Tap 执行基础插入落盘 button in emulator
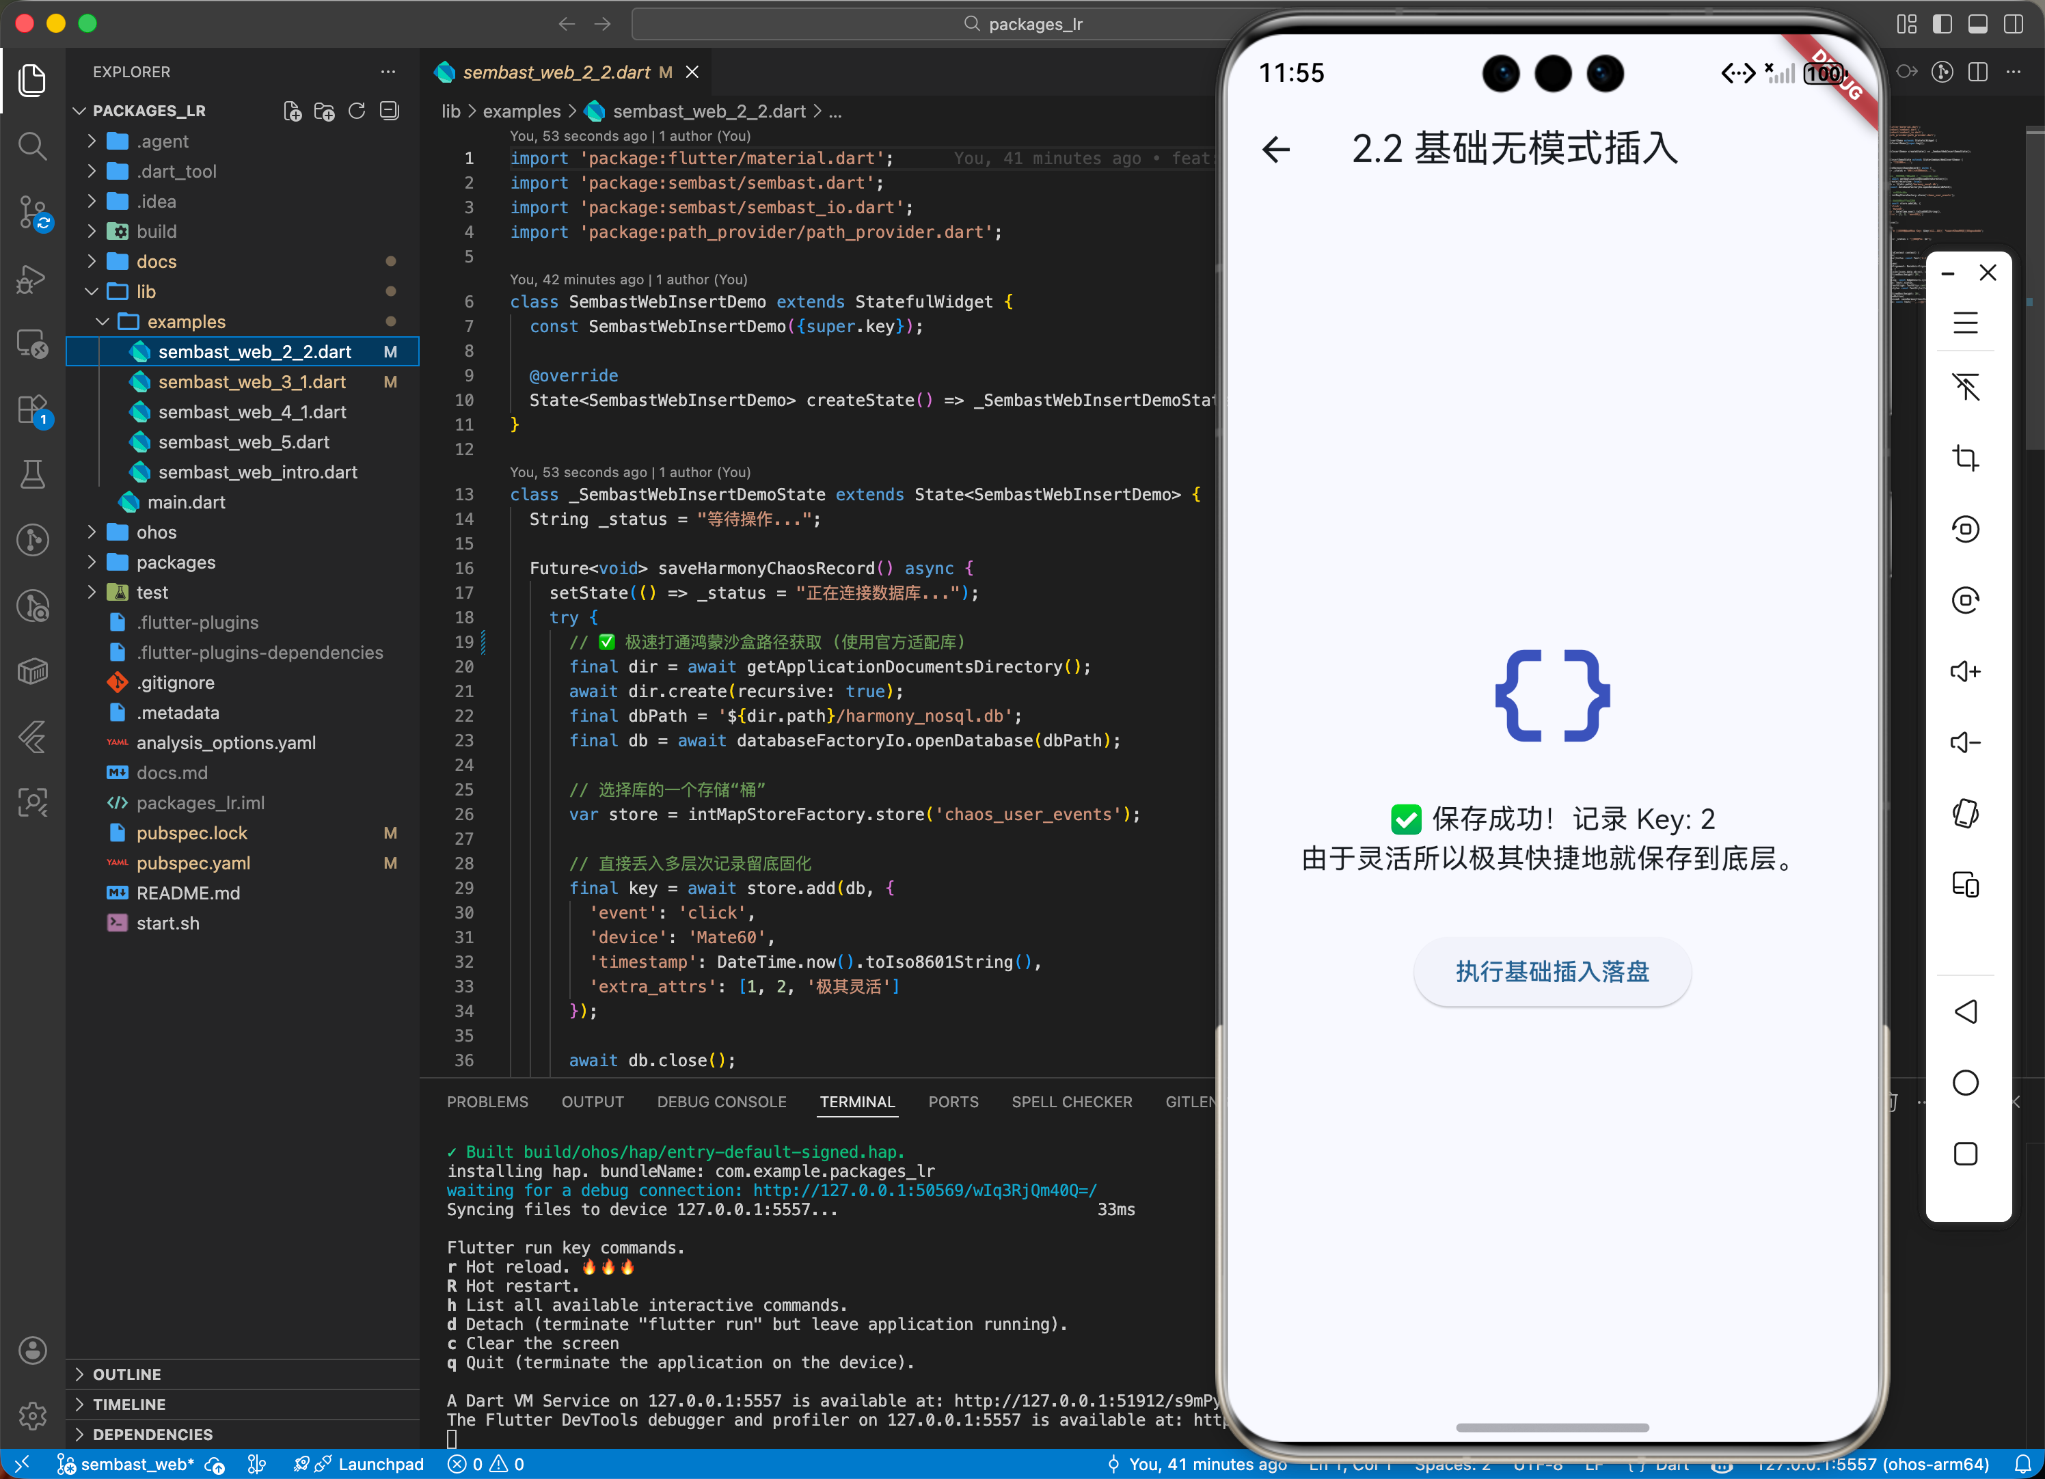This screenshot has width=2045, height=1479. pos(1551,971)
